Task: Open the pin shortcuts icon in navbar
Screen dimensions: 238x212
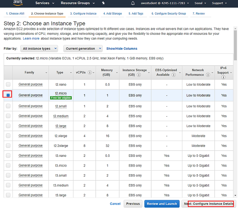Action: pyautogui.click(x=103, y=3)
